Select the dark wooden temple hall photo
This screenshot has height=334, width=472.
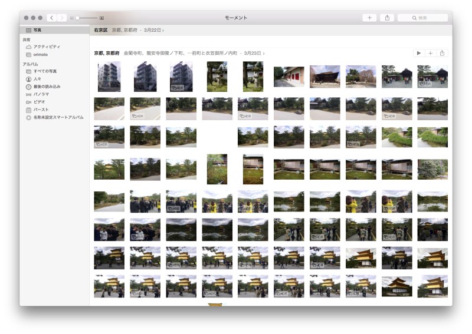pos(325,77)
